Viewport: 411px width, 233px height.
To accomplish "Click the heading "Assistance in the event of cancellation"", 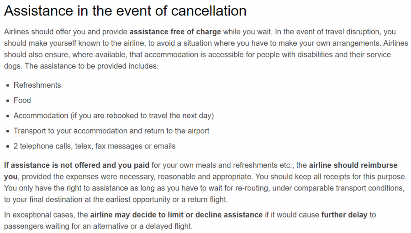I will pyautogui.click(x=125, y=11).
